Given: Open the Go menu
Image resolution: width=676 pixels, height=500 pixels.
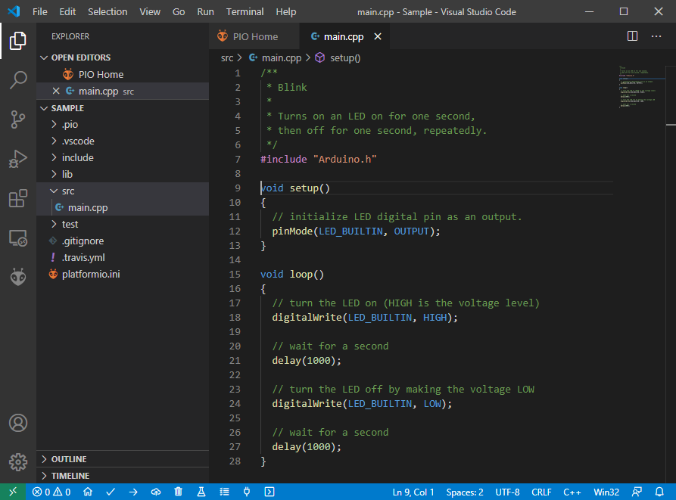Looking at the screenshot, I should pyautogui.click(x=179, y=11).
